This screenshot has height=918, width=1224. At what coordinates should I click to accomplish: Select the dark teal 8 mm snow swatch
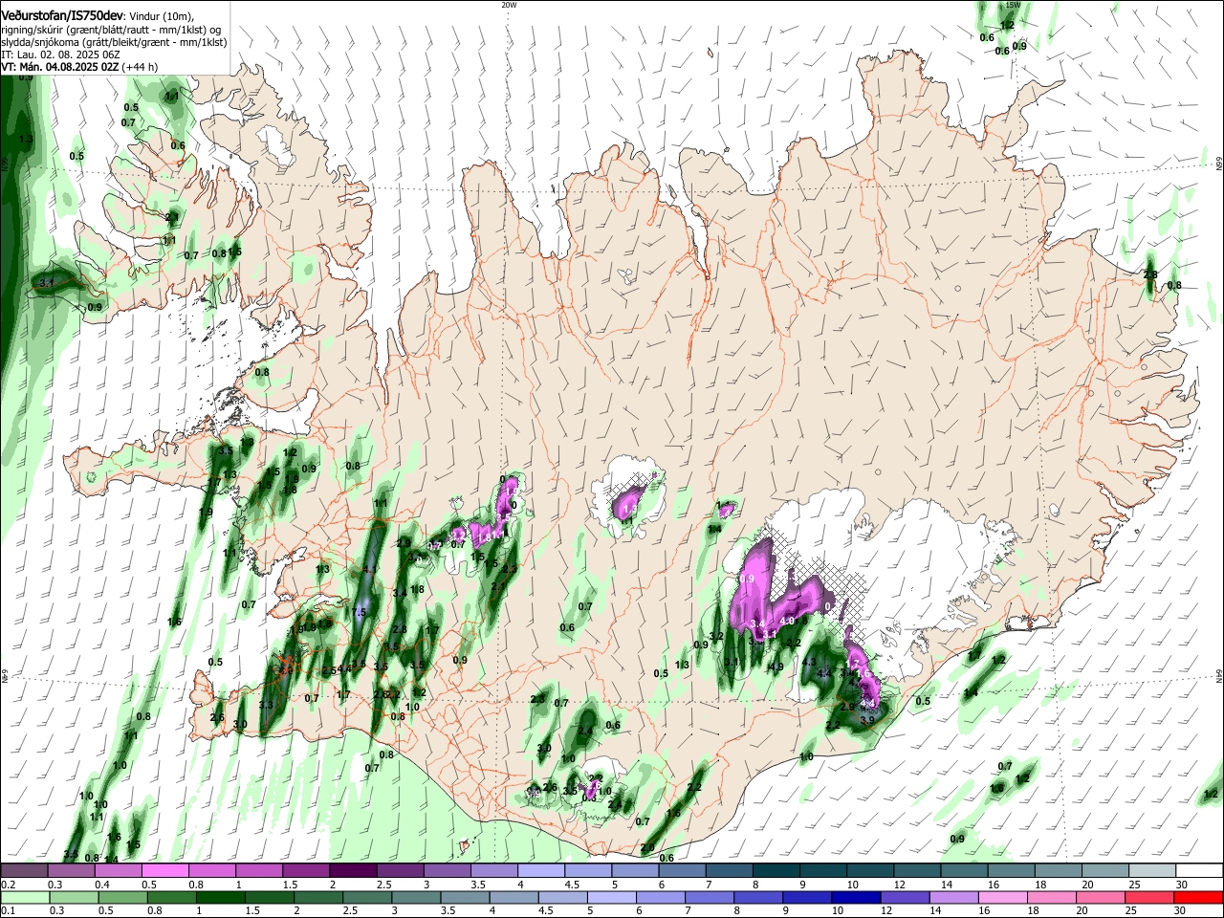point(776,871)
